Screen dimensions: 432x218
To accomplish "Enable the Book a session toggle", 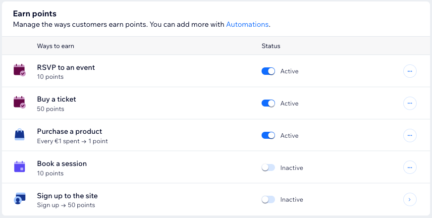I will 268,167.
